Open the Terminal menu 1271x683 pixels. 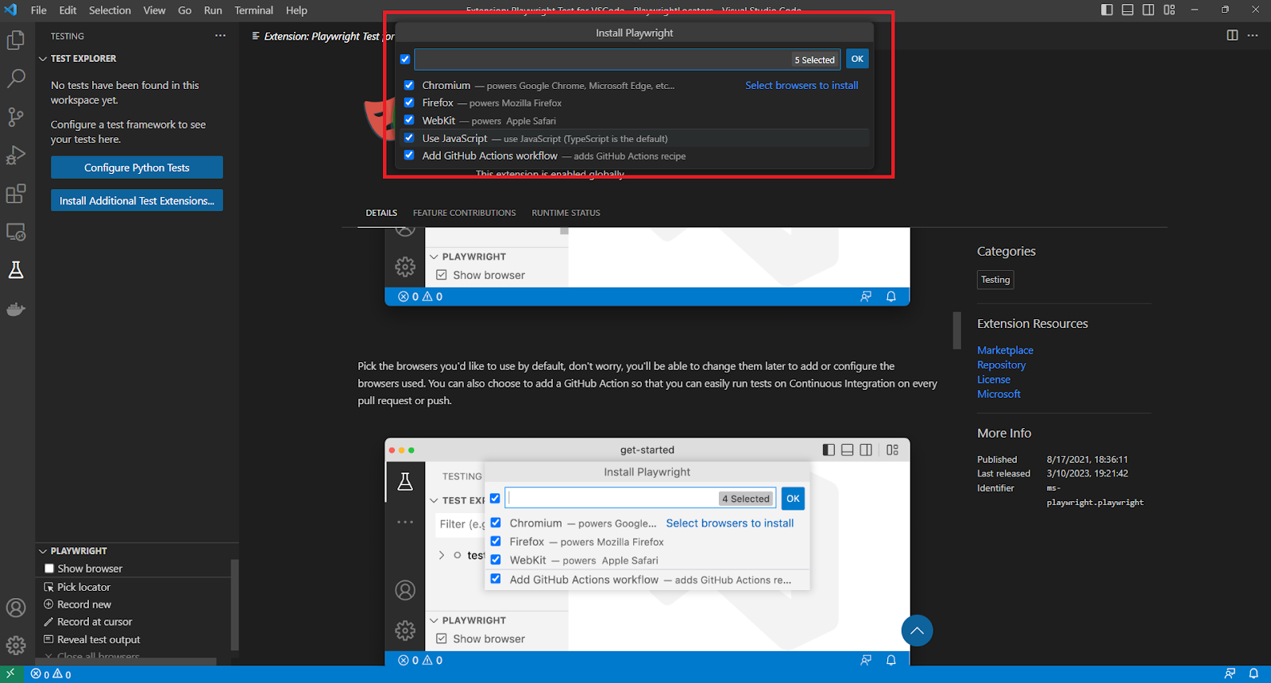(x=254, y=10)
